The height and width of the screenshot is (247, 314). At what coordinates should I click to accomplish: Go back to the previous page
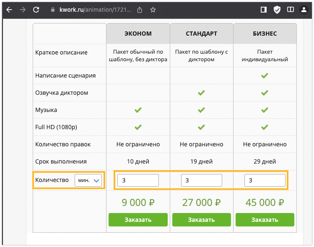point(9,9)
